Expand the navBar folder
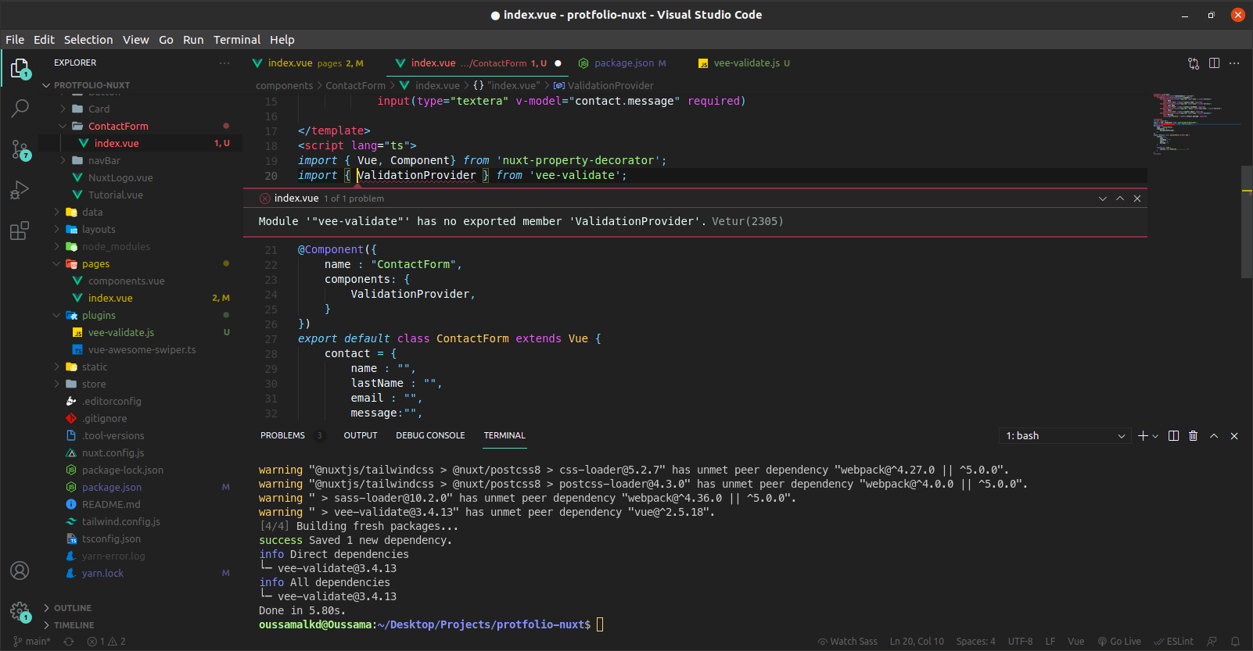 104,160
